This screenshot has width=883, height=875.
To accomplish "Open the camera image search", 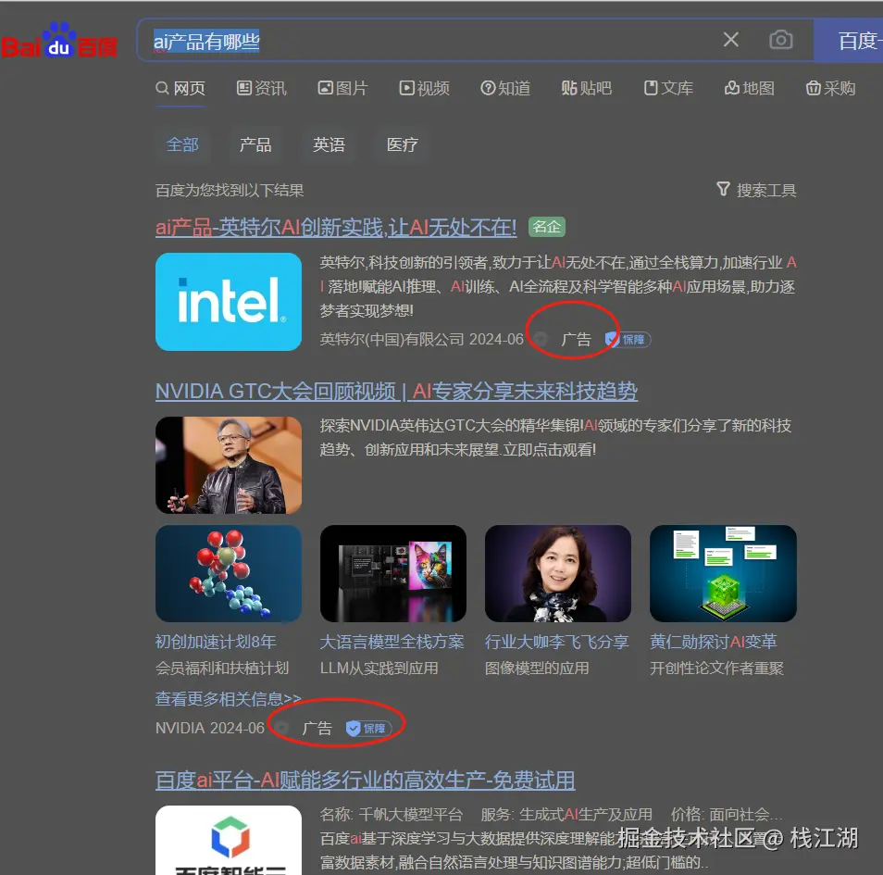I will tap(781, 40).
